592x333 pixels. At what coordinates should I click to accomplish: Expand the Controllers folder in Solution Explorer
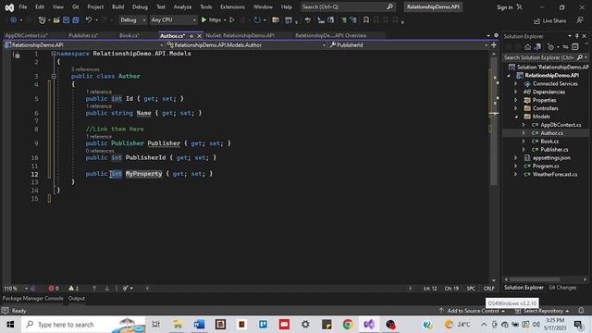tap(516, 108)
